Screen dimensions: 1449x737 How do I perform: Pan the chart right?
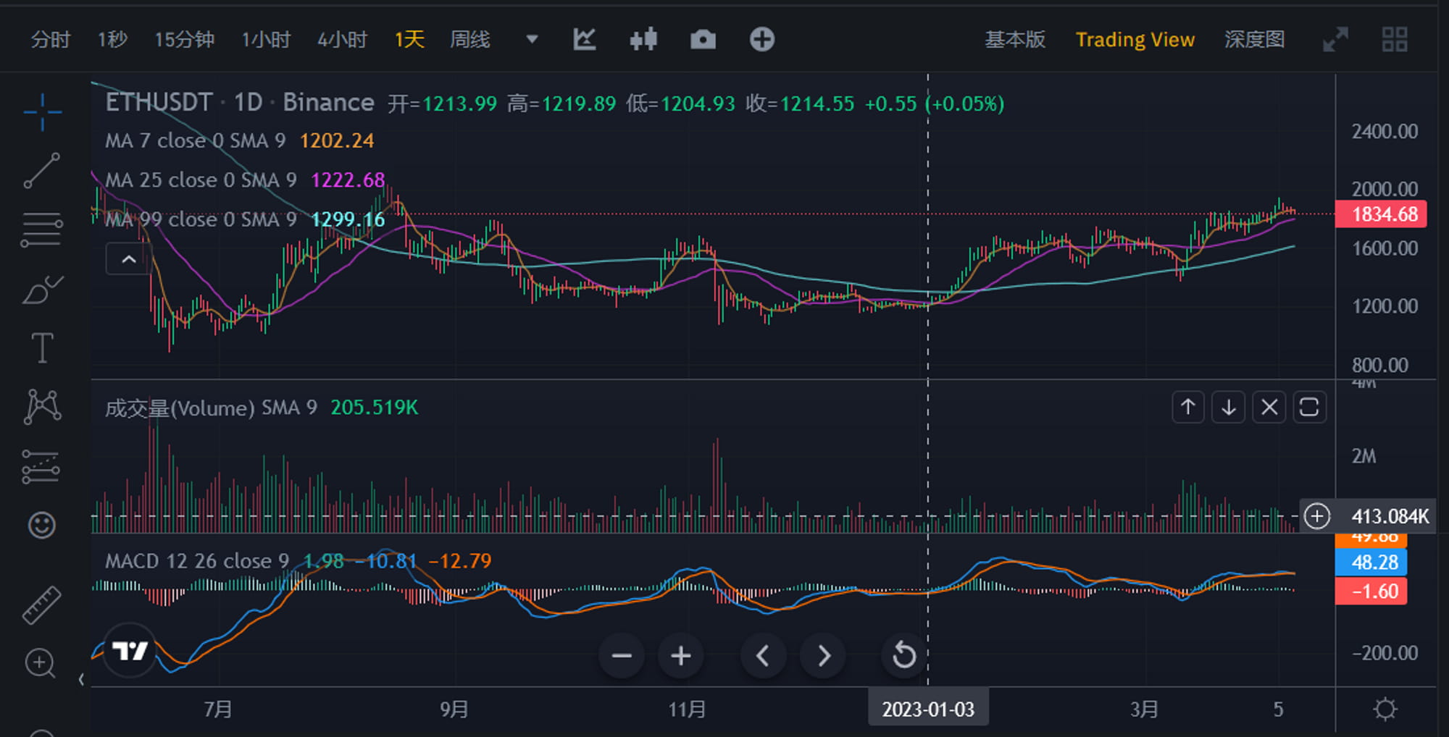[823, 656]
